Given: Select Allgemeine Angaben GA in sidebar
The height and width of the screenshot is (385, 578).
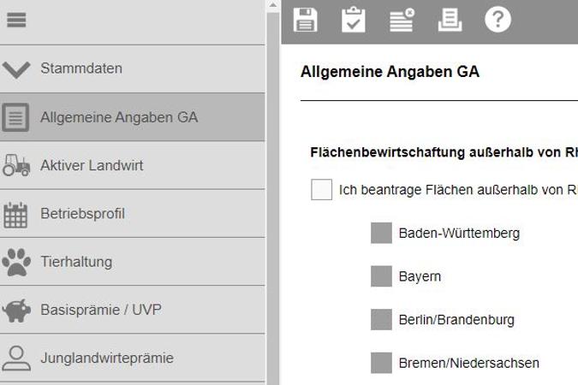Looking at the screenshot, I should point(133,117).
